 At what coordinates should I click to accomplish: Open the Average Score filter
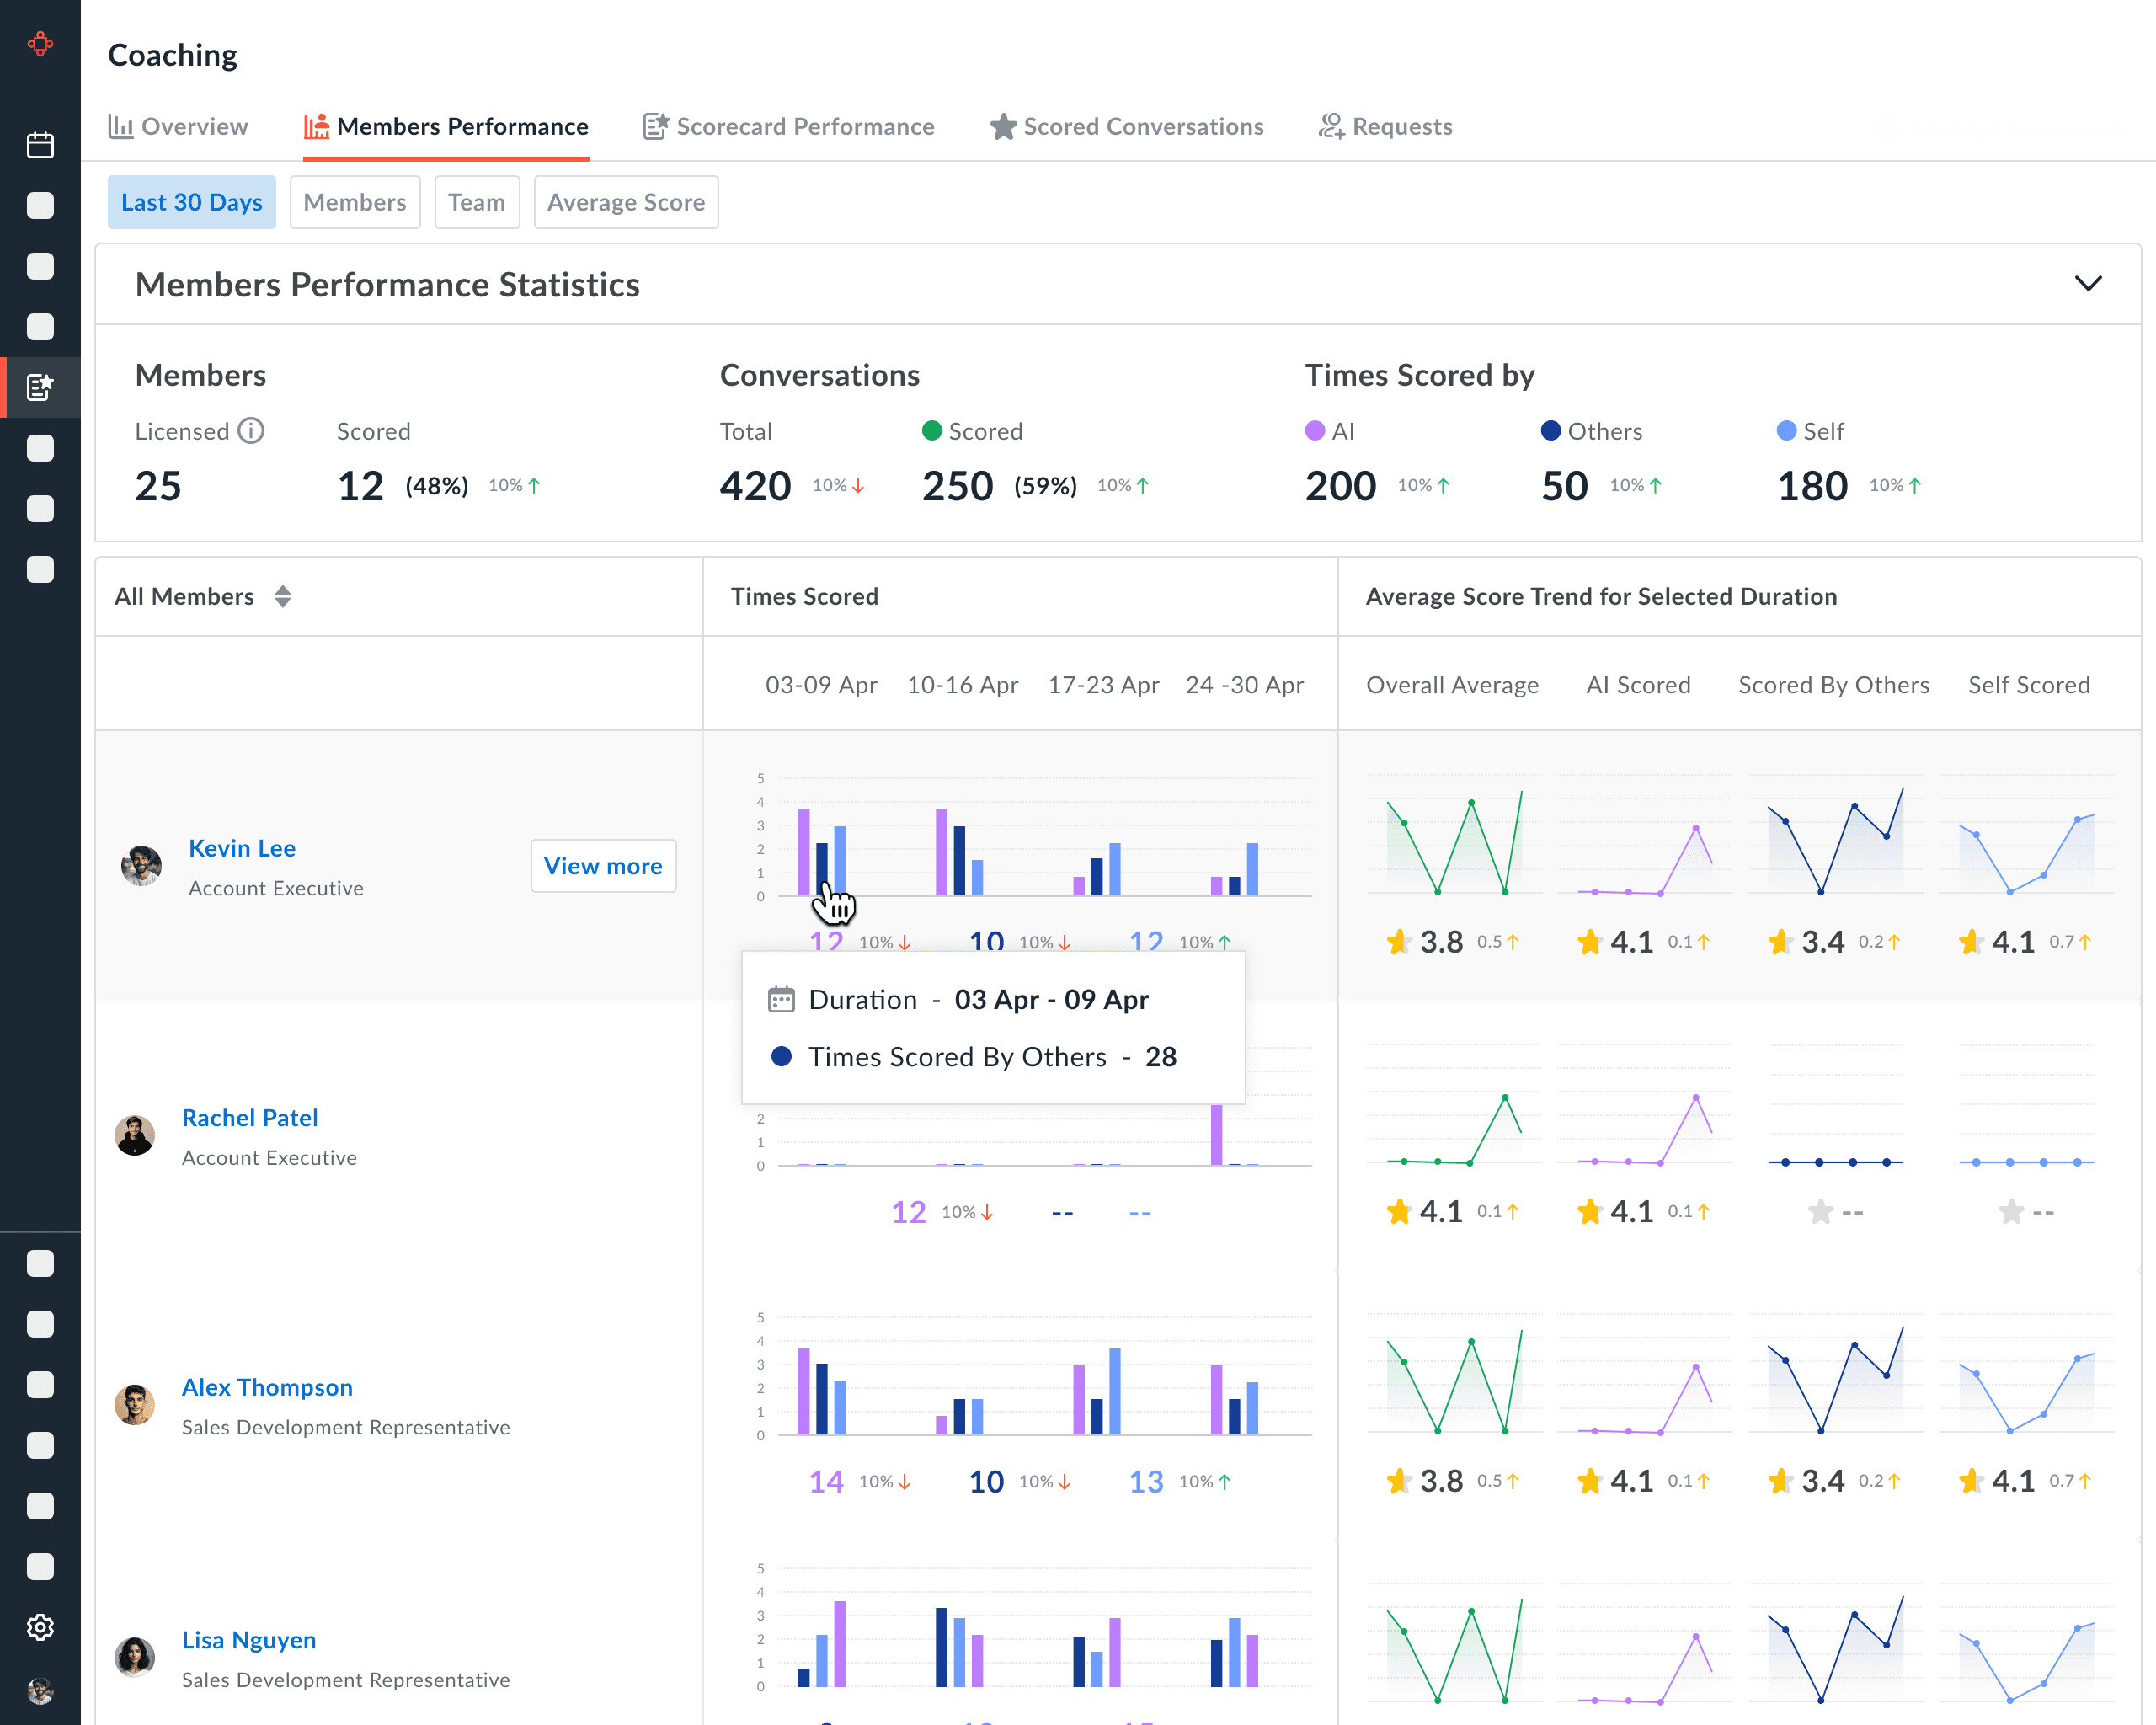[625, 202]
